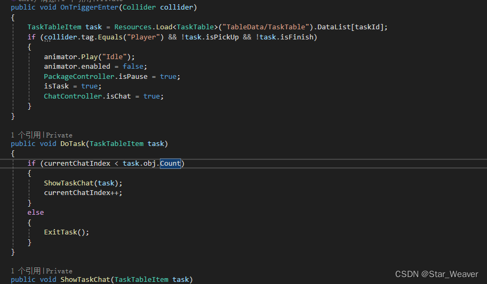Click the 'Private' CodeLens above ShowTaskChat
The image size is (487, 284).
[x=59, y=271]
